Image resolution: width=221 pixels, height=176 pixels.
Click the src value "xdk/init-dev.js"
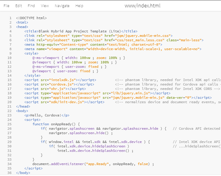66,102
